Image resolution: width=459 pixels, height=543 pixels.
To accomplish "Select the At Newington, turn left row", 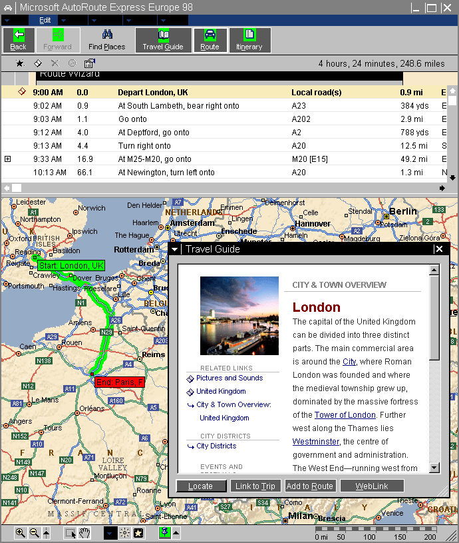I will [x=224, y=172].
